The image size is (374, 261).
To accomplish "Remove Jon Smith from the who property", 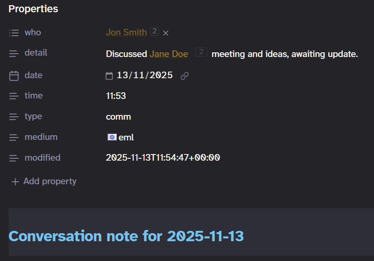I will pos(166,33).
